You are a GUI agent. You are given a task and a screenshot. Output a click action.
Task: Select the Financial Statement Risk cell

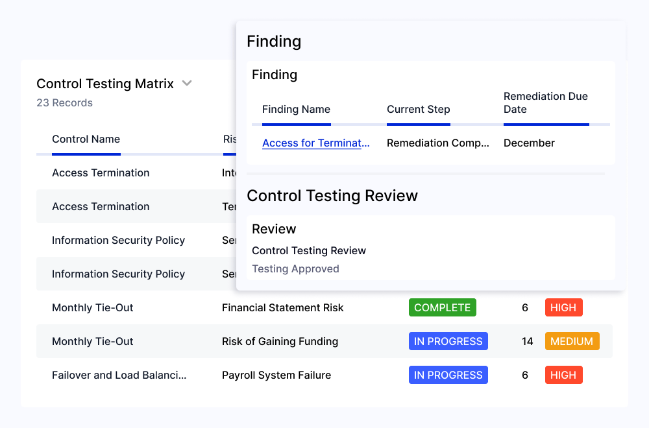283,307
